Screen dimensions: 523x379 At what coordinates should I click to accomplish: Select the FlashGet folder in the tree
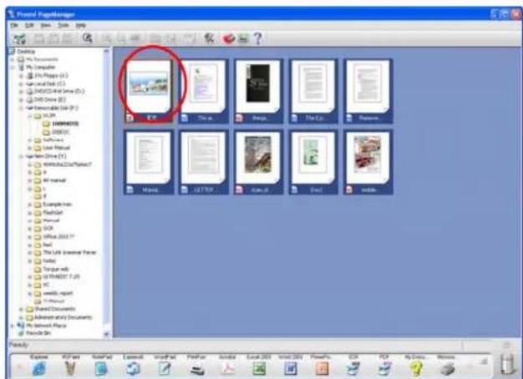click(53, 212)
